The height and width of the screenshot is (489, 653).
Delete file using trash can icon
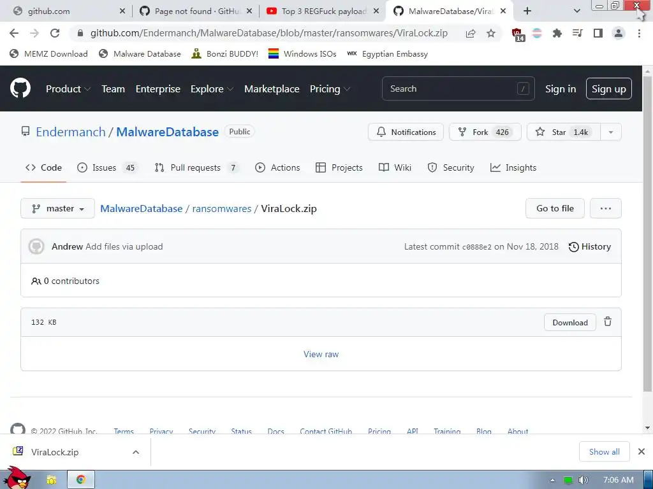608,322
